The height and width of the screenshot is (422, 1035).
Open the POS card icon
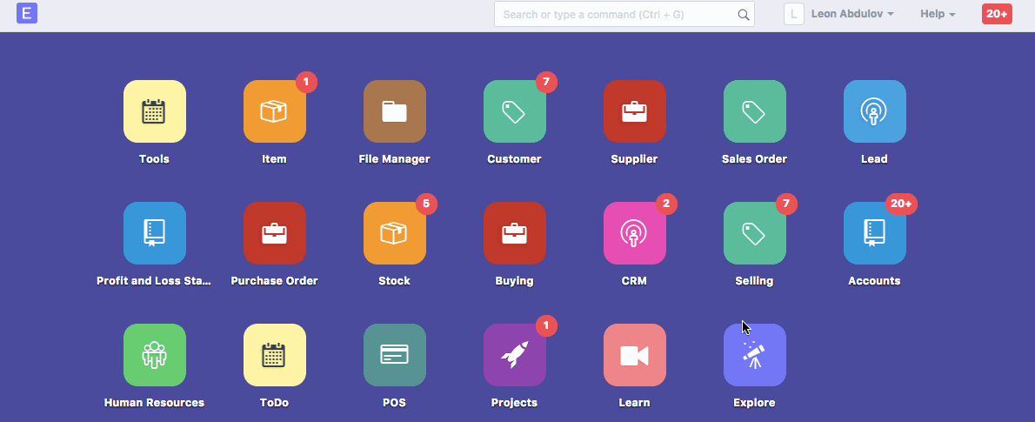(x=394, y=355)
